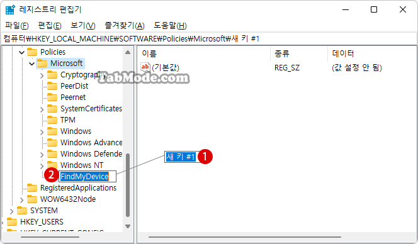Viewport: 418px width, 244px height.
Task: Click the Peernet folder icon
Action: 52,97
